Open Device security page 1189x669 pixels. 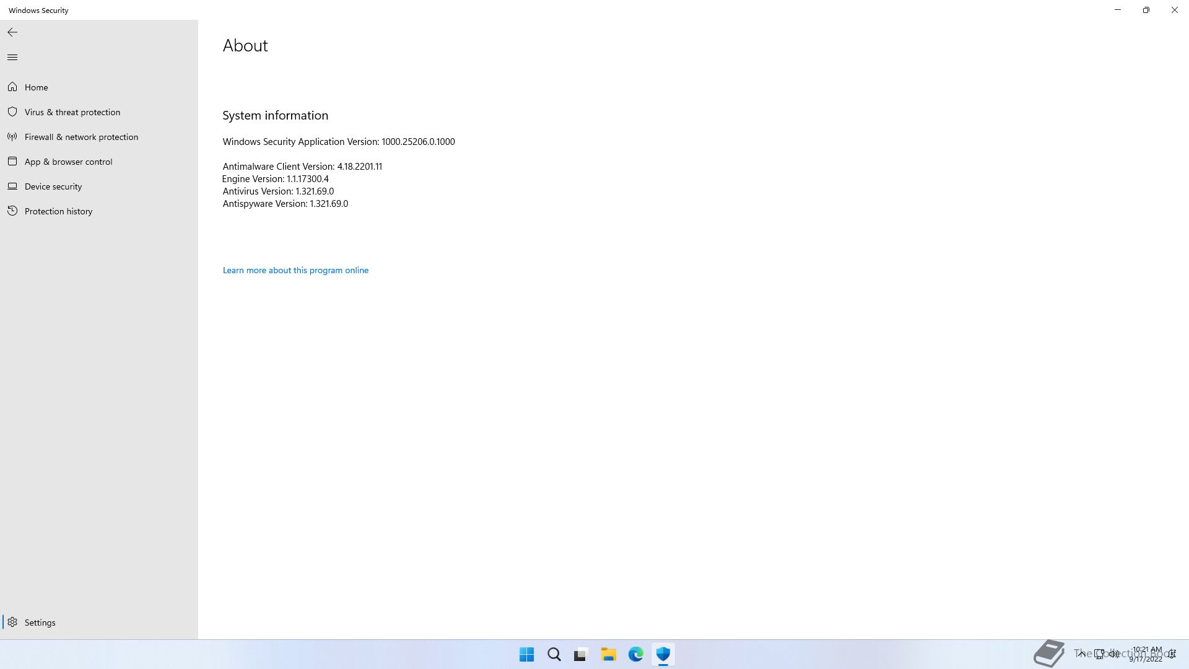pos(53,186)
